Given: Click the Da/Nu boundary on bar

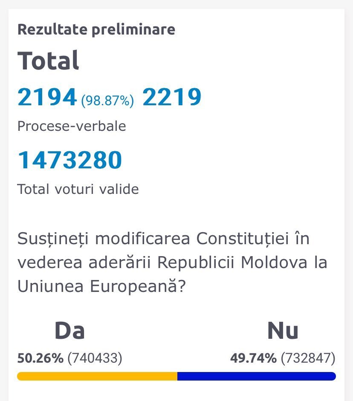Looking at the screenshot, I should [x=177, y=376].
